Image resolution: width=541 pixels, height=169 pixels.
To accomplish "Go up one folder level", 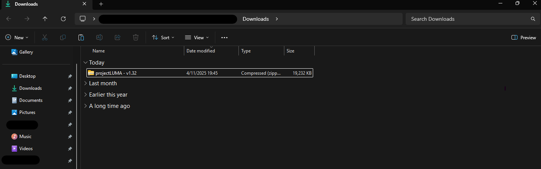I will pyautogui.click(x=45, y=19).
